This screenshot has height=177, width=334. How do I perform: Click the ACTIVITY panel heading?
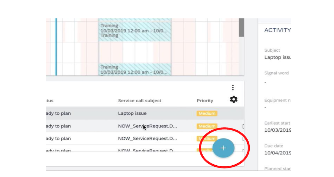click(277, 30)
